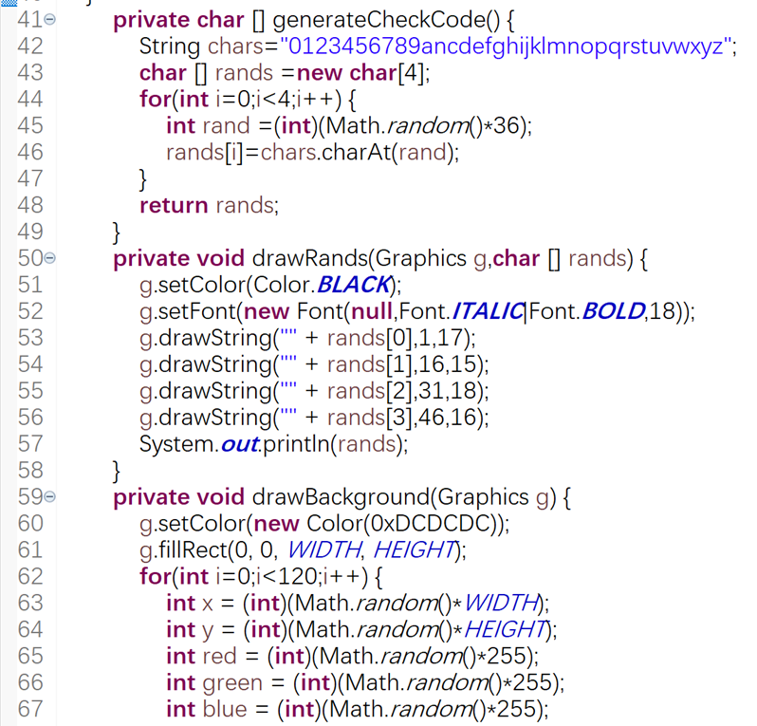Viewport: 757px width, 726px height.
Task: Click 'rands[2]' on line 55
Action: point(370,391)
